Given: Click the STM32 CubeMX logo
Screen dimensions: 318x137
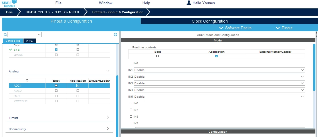Looking at the screenshot, I should point(9,4).
